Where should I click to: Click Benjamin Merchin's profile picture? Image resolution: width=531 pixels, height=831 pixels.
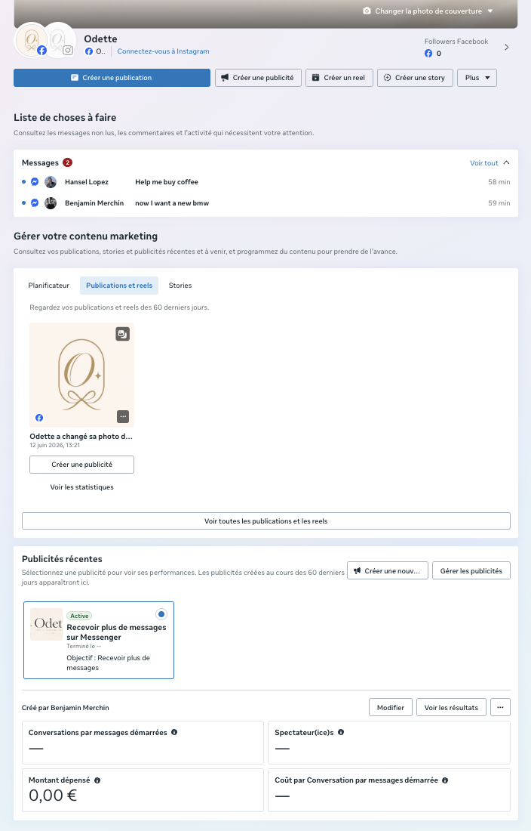coord(51,203)
